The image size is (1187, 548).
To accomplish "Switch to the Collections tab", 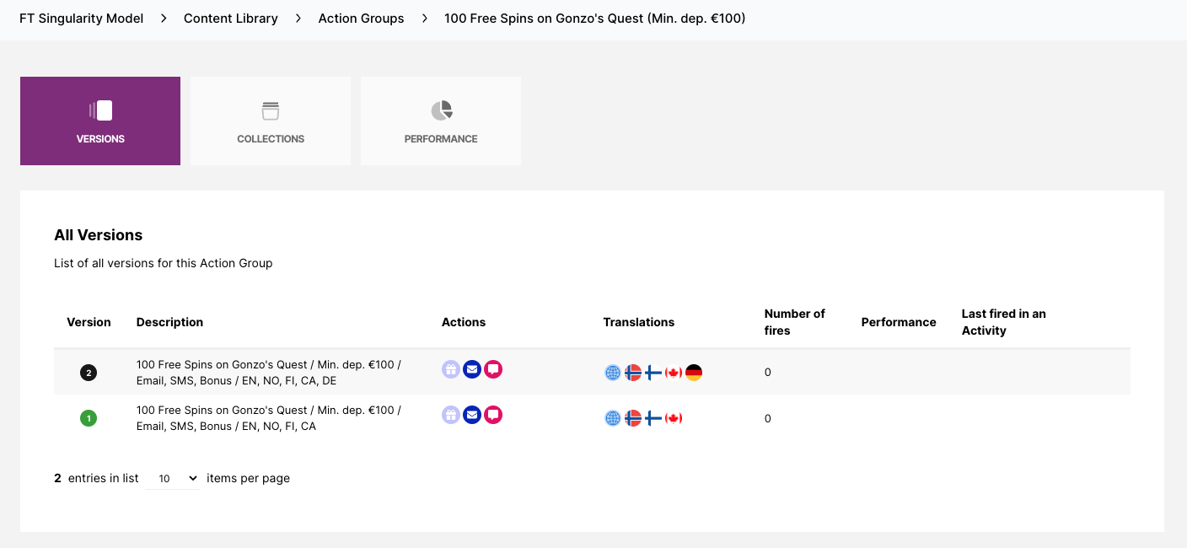I will [271, 121].
